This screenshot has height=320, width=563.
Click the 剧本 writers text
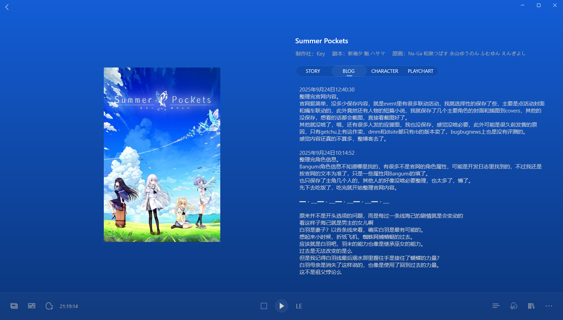[359, 53]
